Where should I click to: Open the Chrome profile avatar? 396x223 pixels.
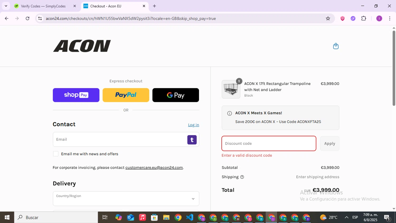coord(379,18)
